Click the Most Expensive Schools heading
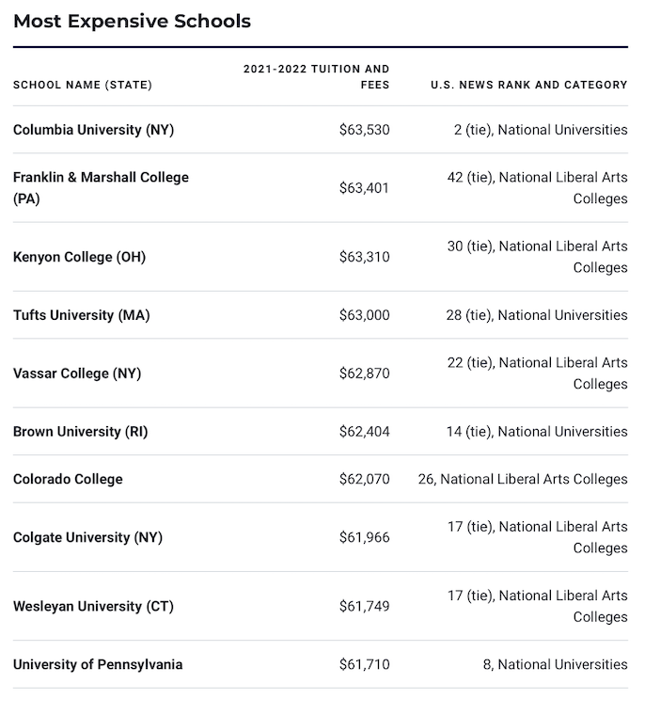This screenshot has height=715, width=645. click(133, 22)
